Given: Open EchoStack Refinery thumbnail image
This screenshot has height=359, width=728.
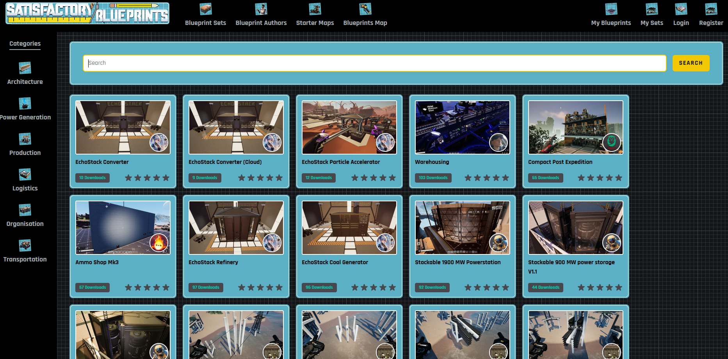Looking at the screenshot, I should pyautogui.click(x=236, y=227).
